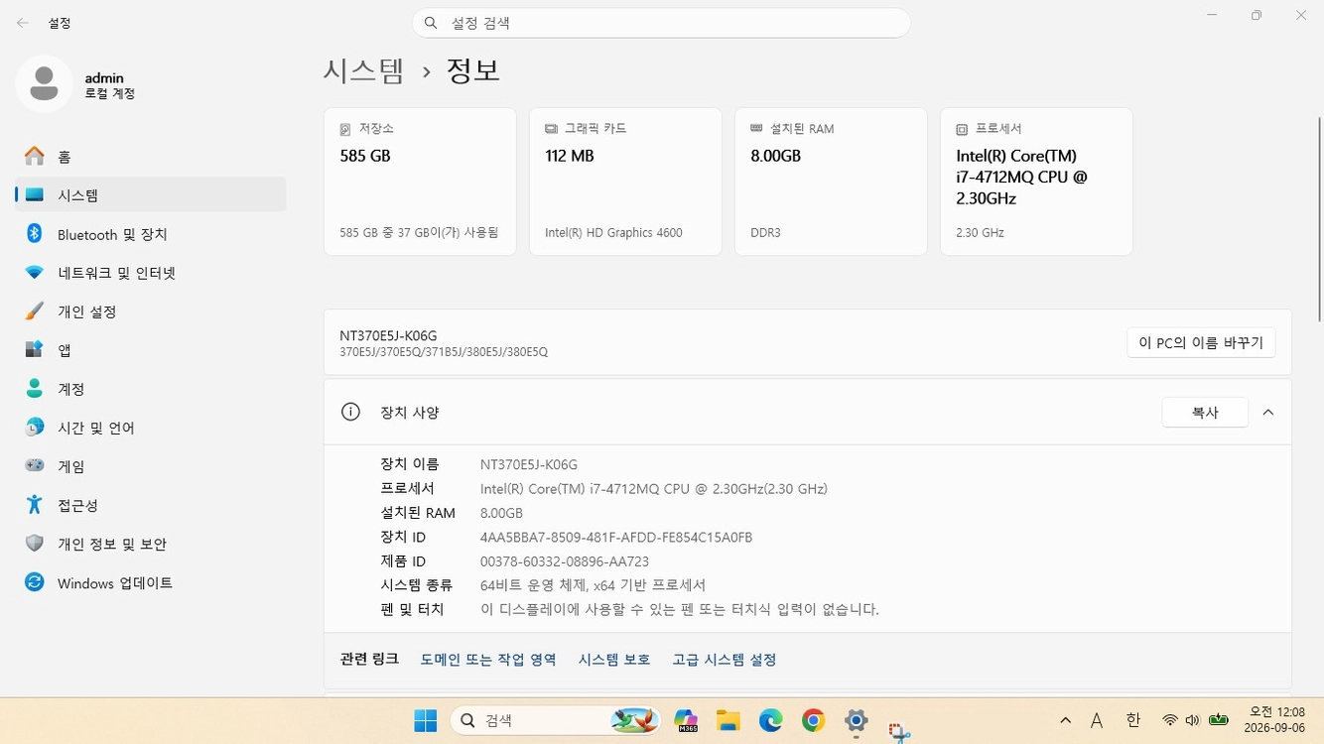Open Windows 업데이트 settings
Viewport: 1324px width, 744px height.
[151, 583]
